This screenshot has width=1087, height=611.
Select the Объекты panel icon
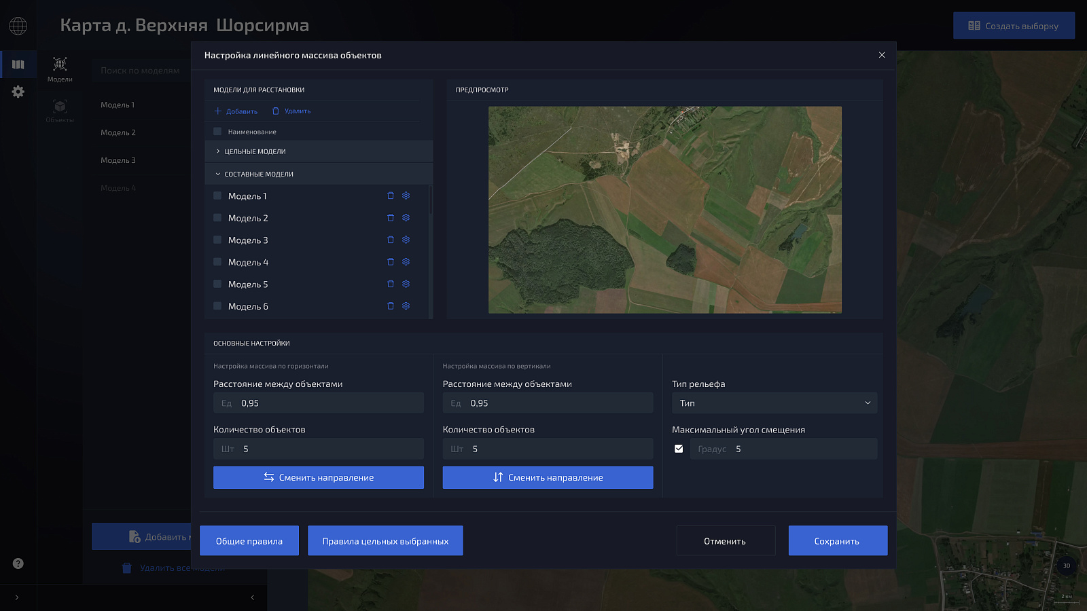[60, 111]
